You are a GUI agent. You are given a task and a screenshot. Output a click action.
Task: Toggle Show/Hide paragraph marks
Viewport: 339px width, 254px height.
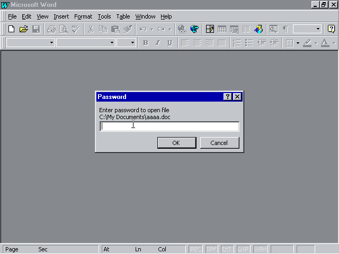click(286, 29)
